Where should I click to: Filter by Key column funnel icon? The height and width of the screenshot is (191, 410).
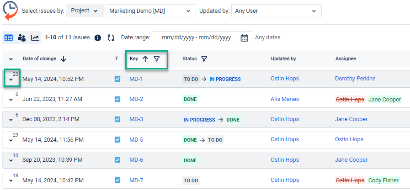click(157, 58)
